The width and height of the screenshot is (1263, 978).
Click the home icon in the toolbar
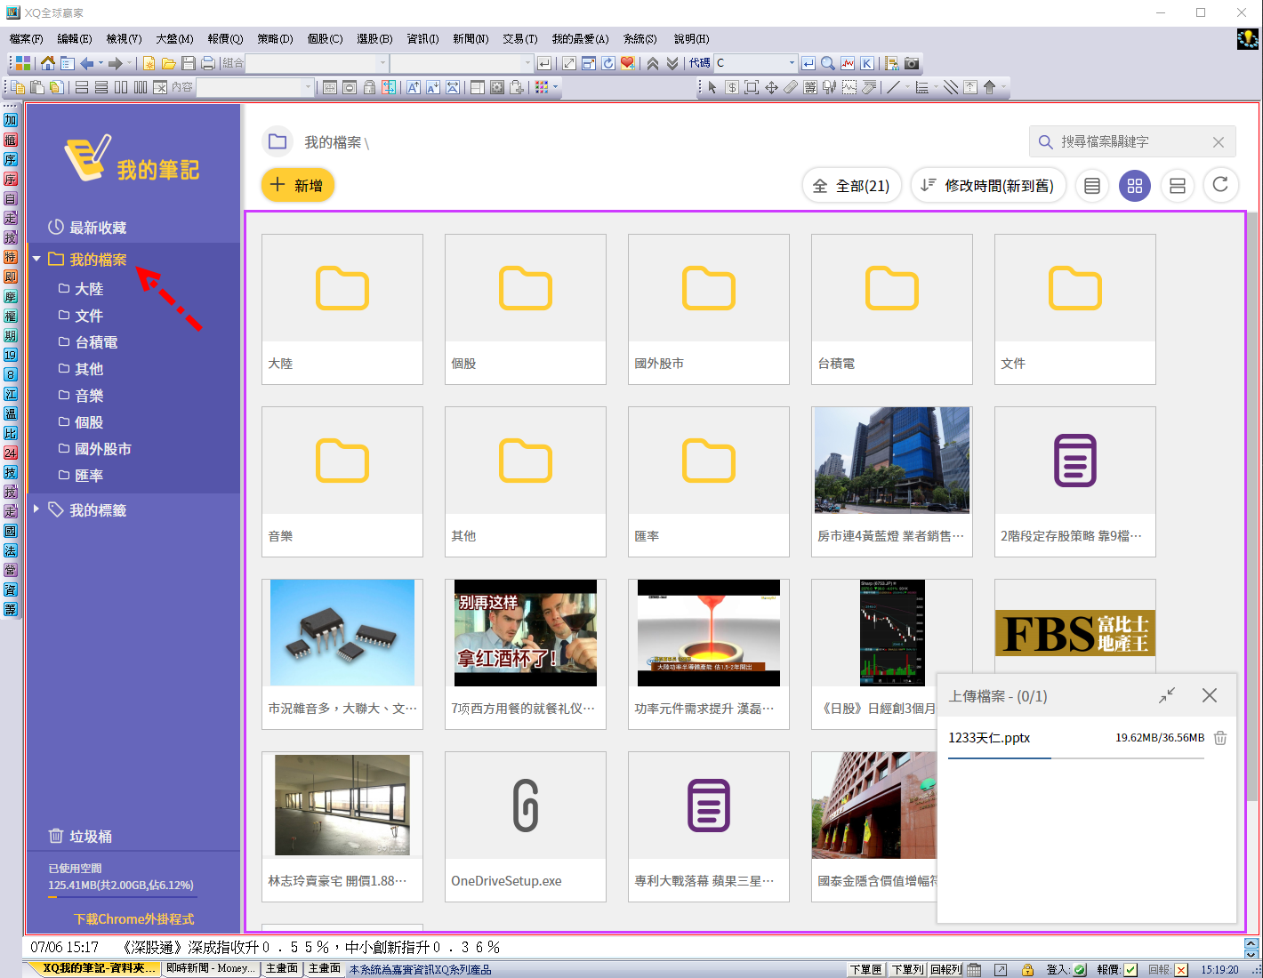tap(48, 63)
